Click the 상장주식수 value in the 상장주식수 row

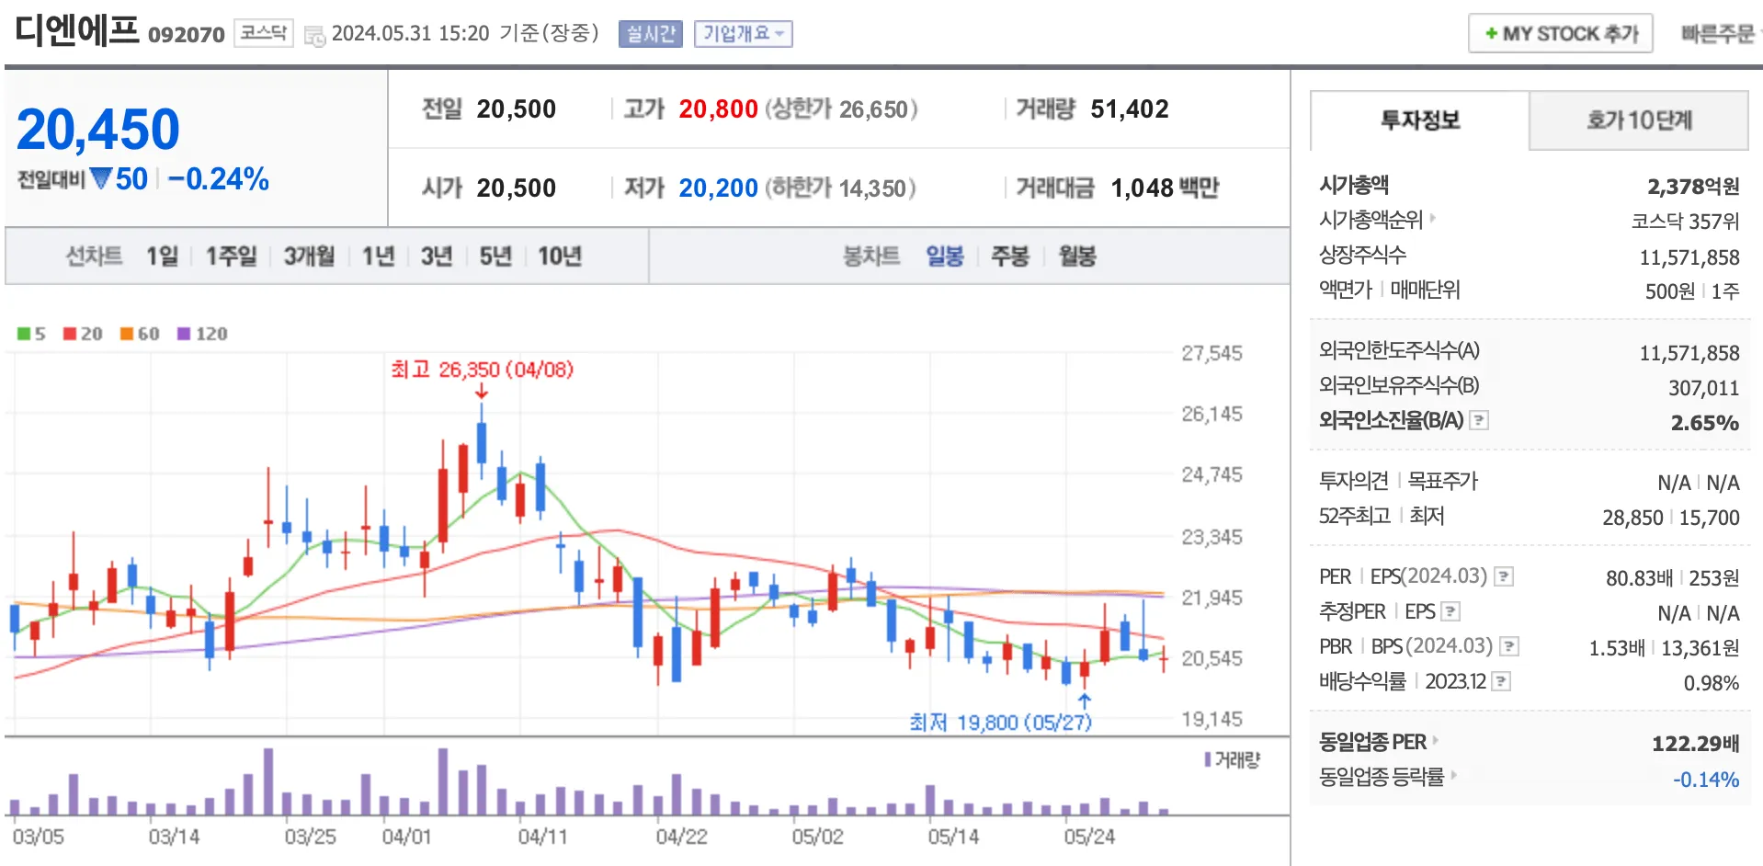(1689, 257)
